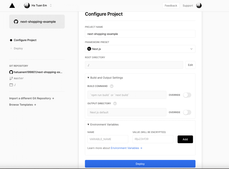Click the next-shopping-example repository card
229x169 pixels.
click(37, 22)
